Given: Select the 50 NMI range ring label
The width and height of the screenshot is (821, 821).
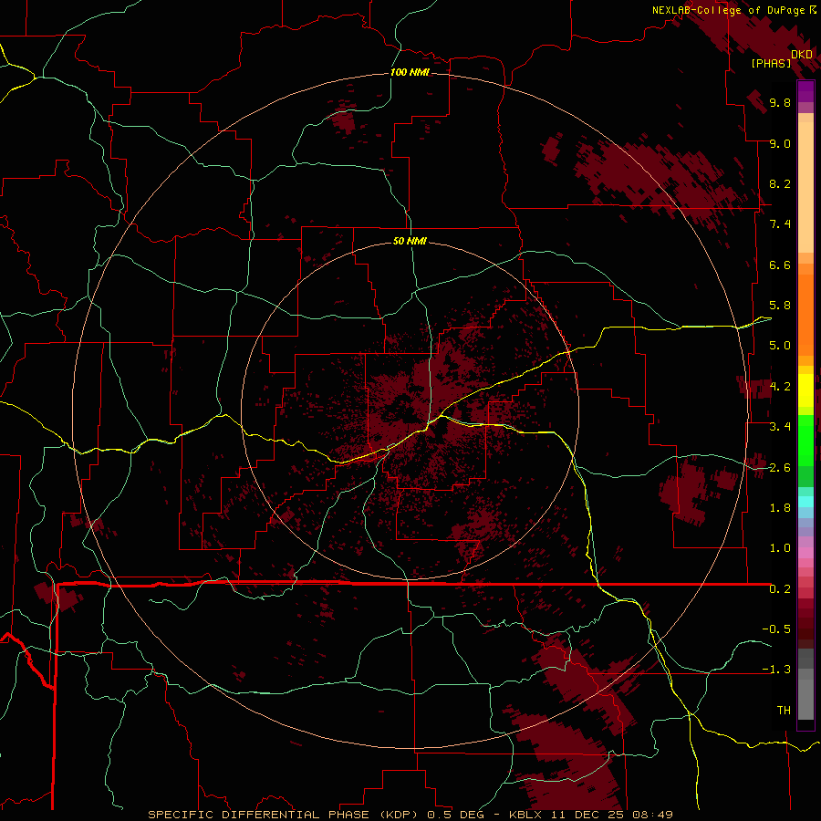Looking at the screenshot, I should coord(410,241).
